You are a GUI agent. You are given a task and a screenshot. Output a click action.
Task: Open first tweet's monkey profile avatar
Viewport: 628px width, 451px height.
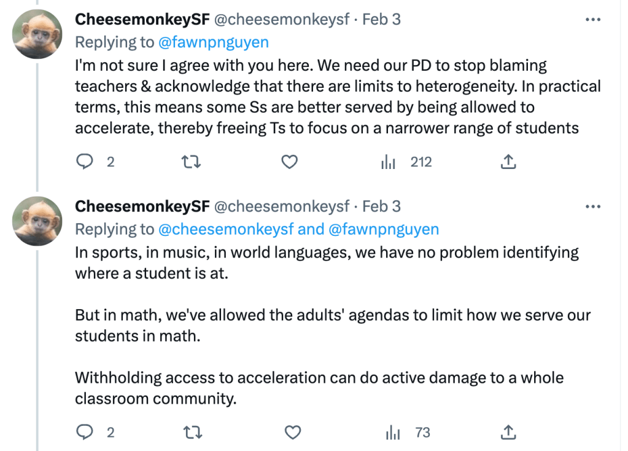tap(38, 34)
